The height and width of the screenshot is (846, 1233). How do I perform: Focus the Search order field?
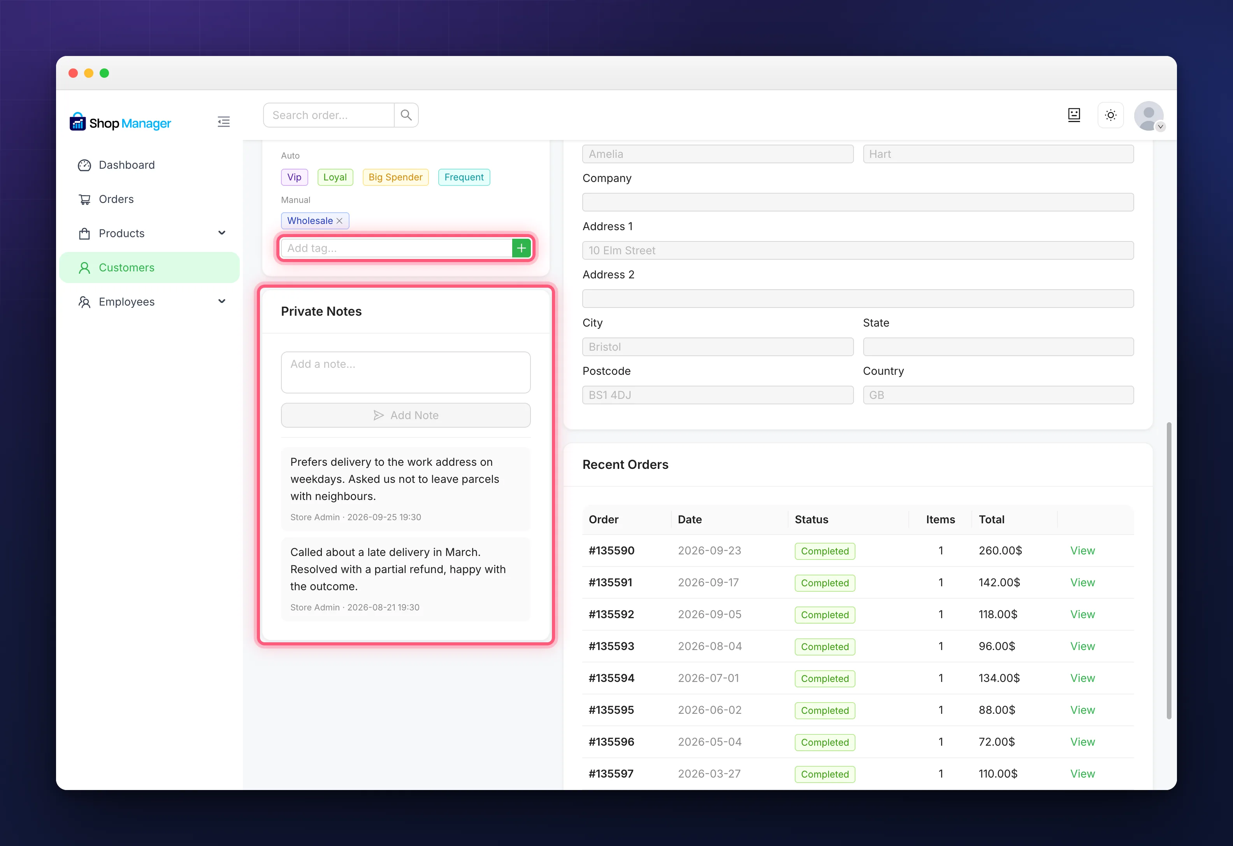[x=329, y=115]
